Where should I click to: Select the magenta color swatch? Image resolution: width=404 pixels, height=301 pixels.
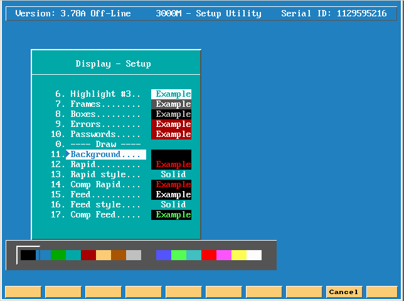(x=224, y=255)
